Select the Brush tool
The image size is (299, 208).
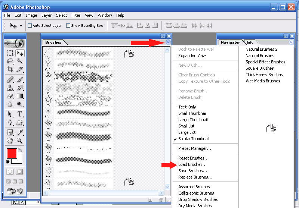pyautogui.click(x=20, y=79)
